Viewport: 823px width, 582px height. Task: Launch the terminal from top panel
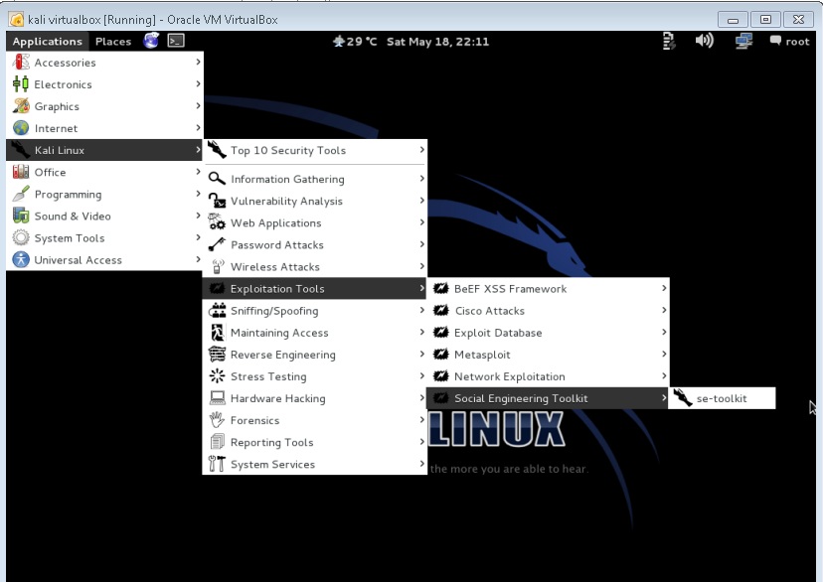pos(176,41)
